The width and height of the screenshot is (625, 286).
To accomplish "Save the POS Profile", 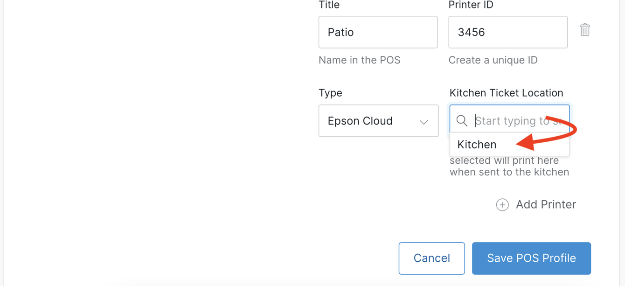I will pos(531,258).
